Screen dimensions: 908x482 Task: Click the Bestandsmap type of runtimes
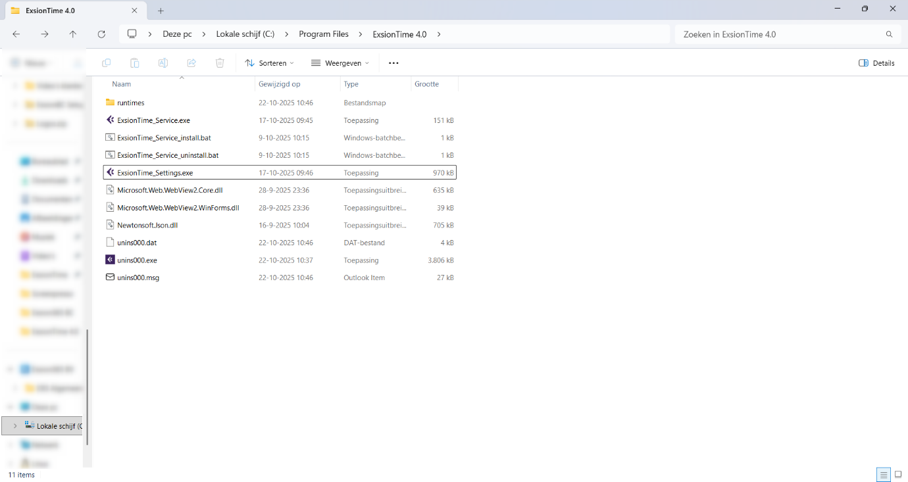pos(365,103)
